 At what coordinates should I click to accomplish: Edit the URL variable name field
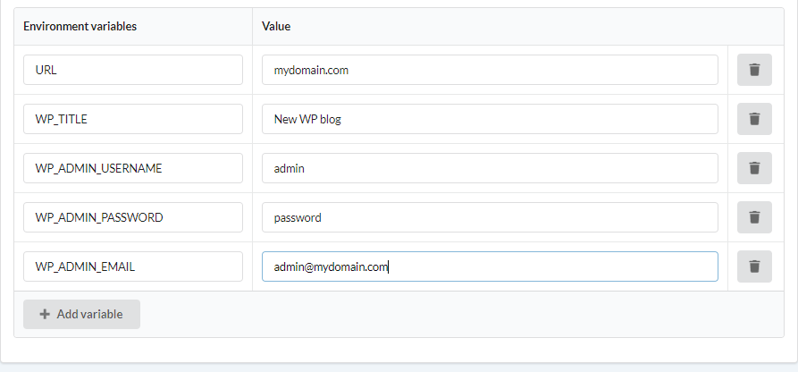coord(133,70)
